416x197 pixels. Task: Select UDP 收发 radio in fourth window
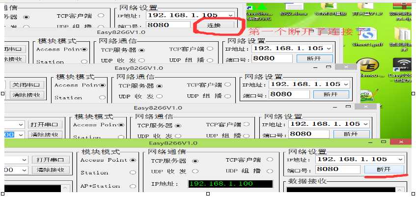pyautogui.click(x=178, y=136)
